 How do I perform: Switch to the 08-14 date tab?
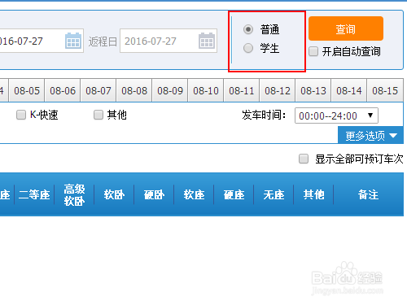coord(349,90)
